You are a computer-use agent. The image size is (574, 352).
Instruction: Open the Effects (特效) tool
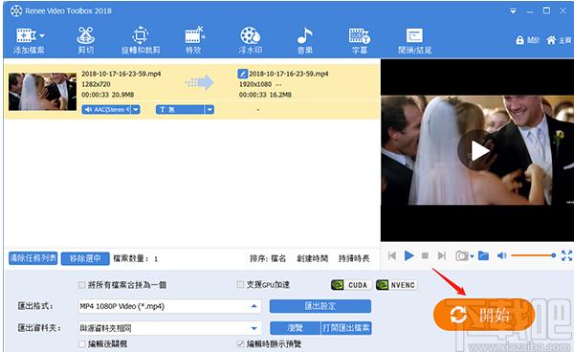(194, 41)
